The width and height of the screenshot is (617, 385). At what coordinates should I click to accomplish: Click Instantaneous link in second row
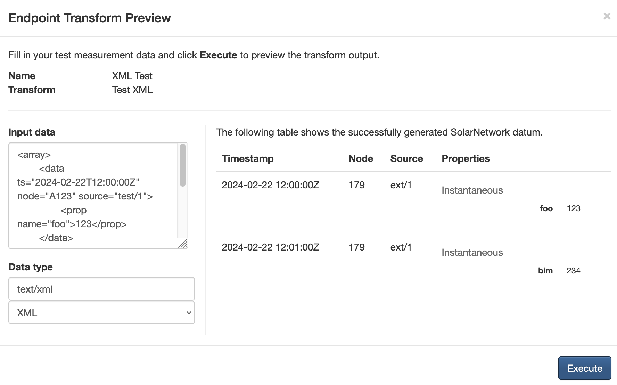[472, 253]
